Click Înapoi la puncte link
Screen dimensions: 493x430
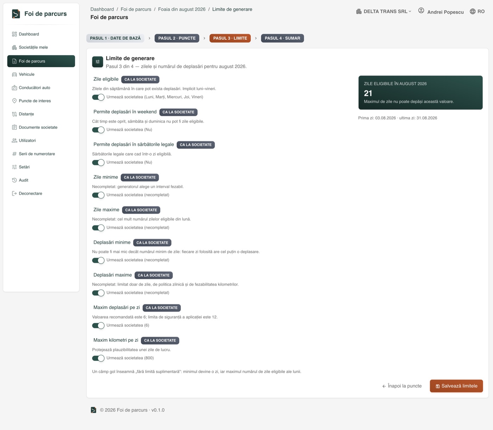tap(402, 386)
